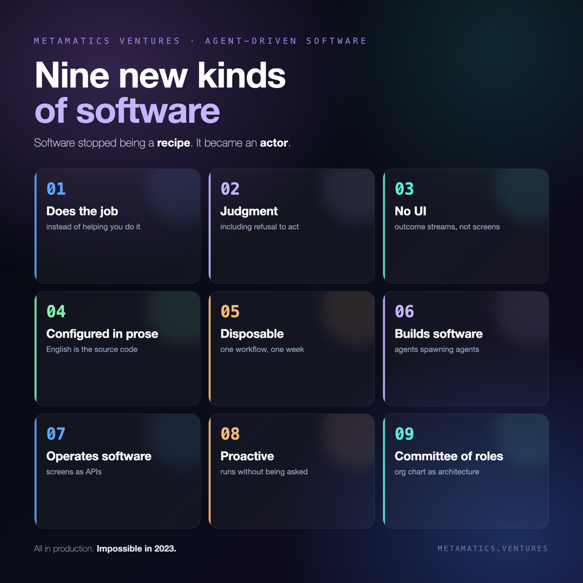Viewport: 583px width, 583px height.
Task: Click the 'Operates software' card title
Action: [99, 456]
